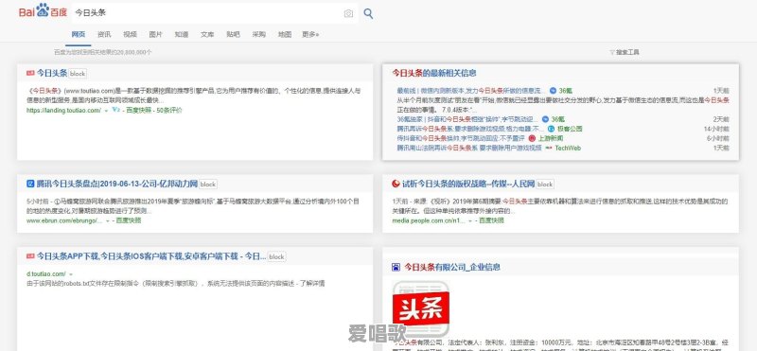Open 36氪独家 抖音和今日头条 news link
The height and width of the screenshot is (351, 757).
(467, 119)
